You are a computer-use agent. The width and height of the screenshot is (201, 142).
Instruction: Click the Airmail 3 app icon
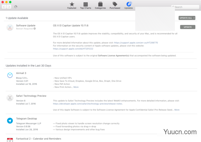tap(10, 75)
